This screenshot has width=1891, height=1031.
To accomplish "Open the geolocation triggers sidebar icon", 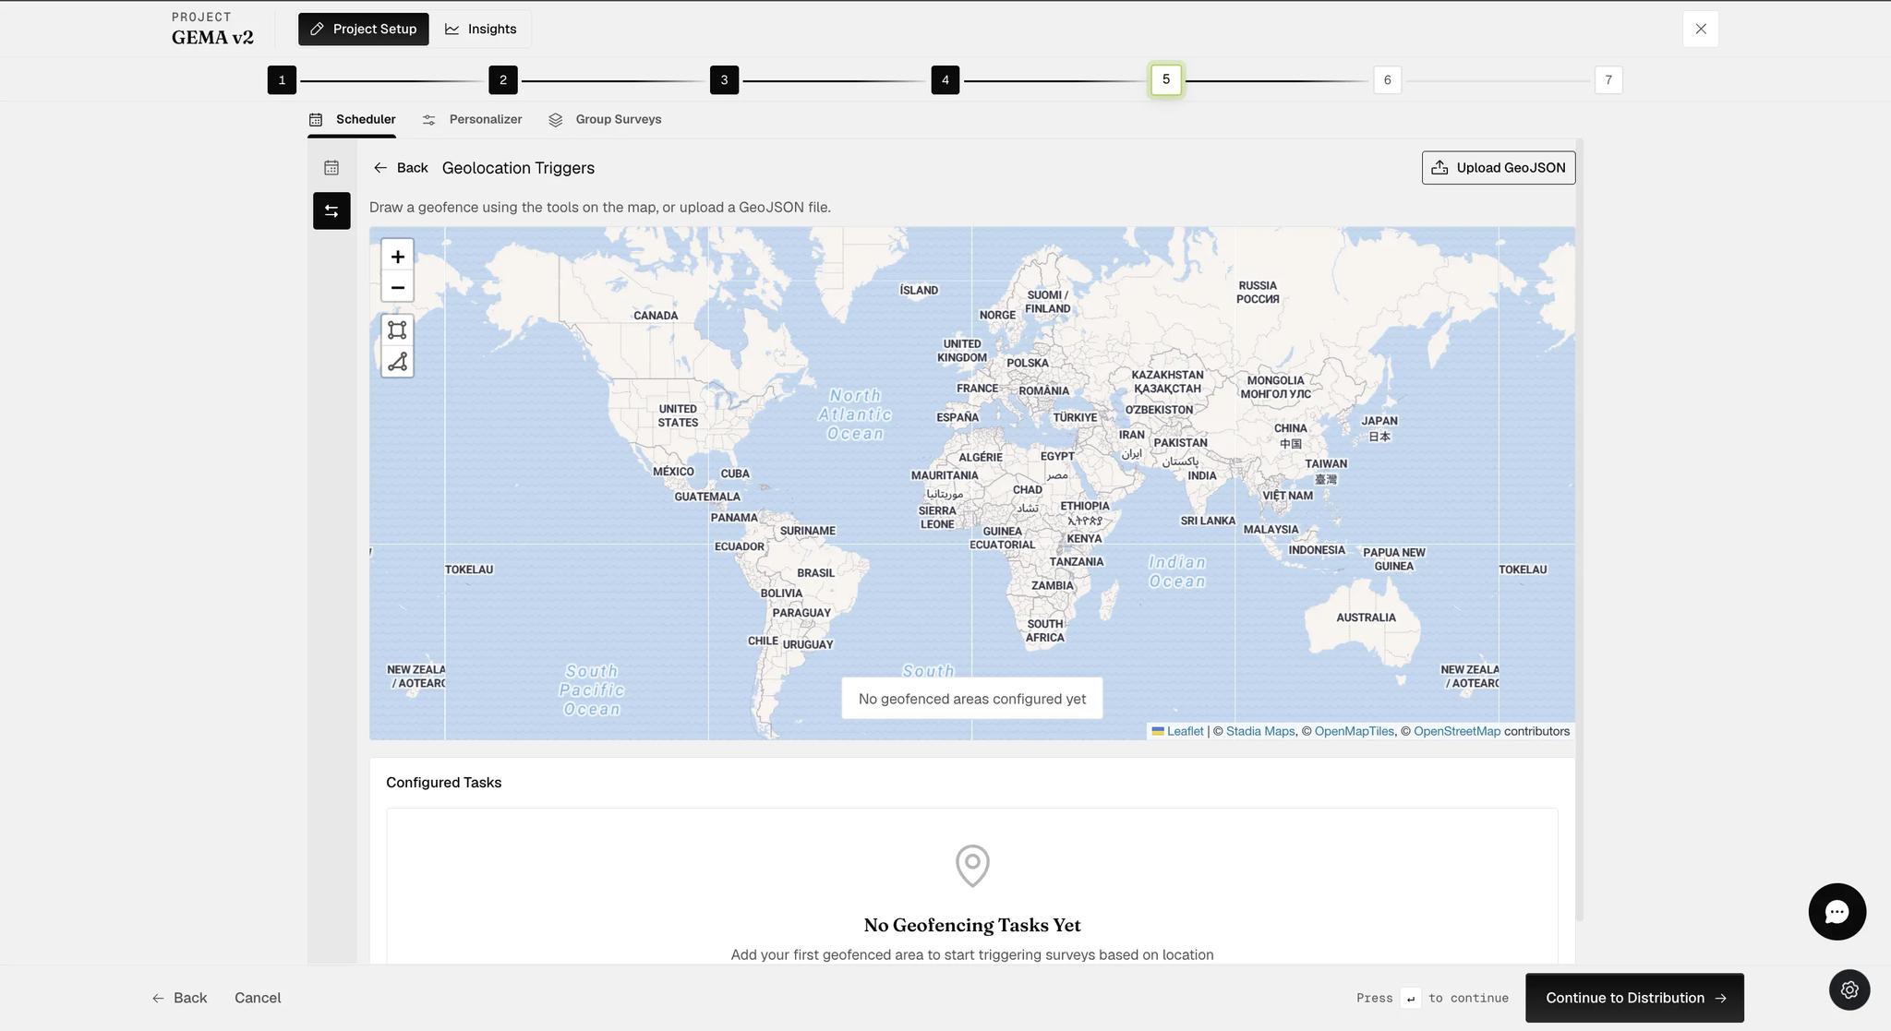I will 331,210.
